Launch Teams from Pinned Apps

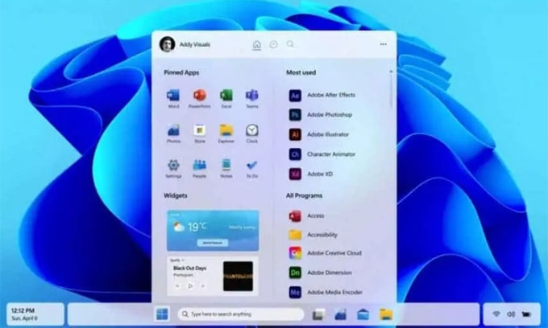251,99
